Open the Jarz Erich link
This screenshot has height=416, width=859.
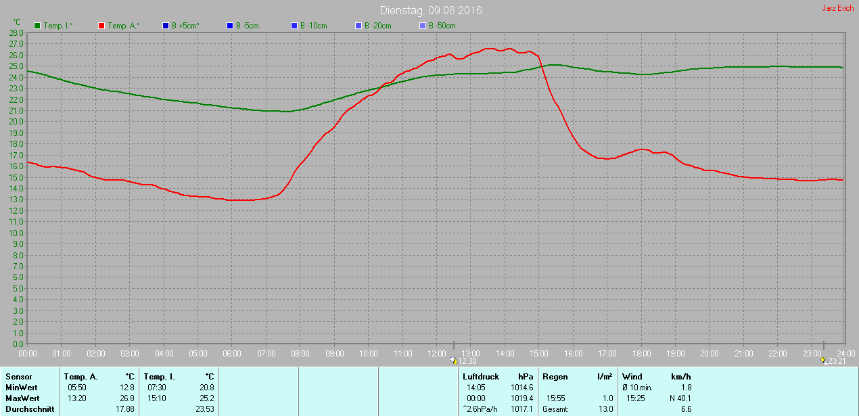(x=837, y=9)
